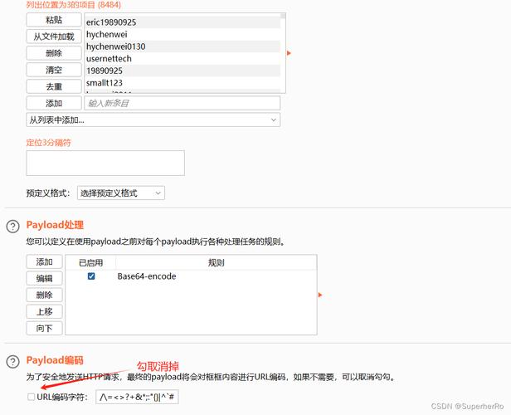
Task: Toggle the Base64-encode rule enabled checkbox
Action: pos(91,276)
